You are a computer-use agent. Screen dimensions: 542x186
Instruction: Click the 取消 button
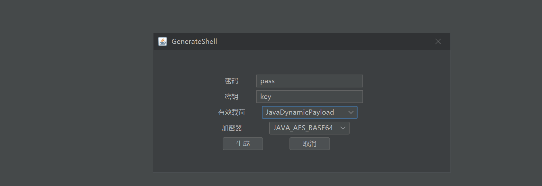(310, 144)
